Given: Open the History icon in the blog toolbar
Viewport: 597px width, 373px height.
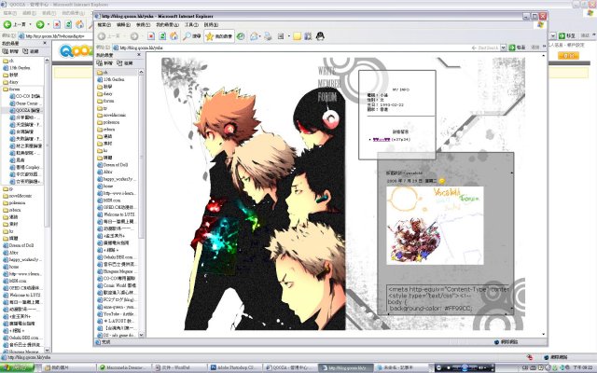Looking at the screenshot, I should 241,36.
